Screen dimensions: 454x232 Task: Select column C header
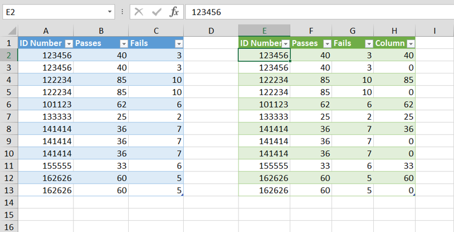point(156,31)
